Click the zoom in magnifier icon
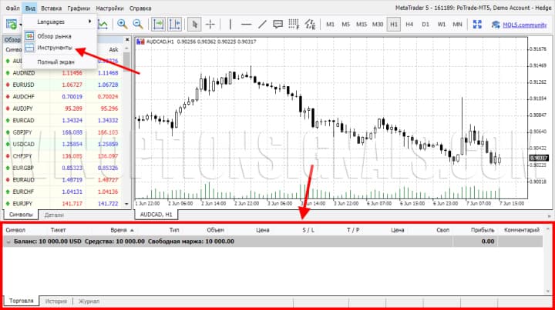Image resolution: width=555 pixels, height=310 pixels. coord(122,24)
